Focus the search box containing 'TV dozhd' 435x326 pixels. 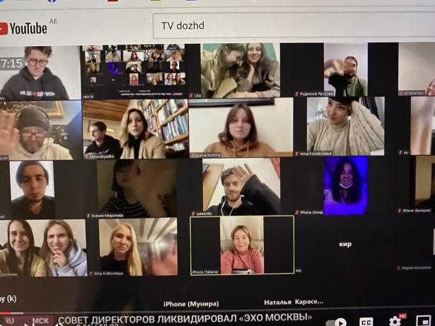(x=294, y=25)
